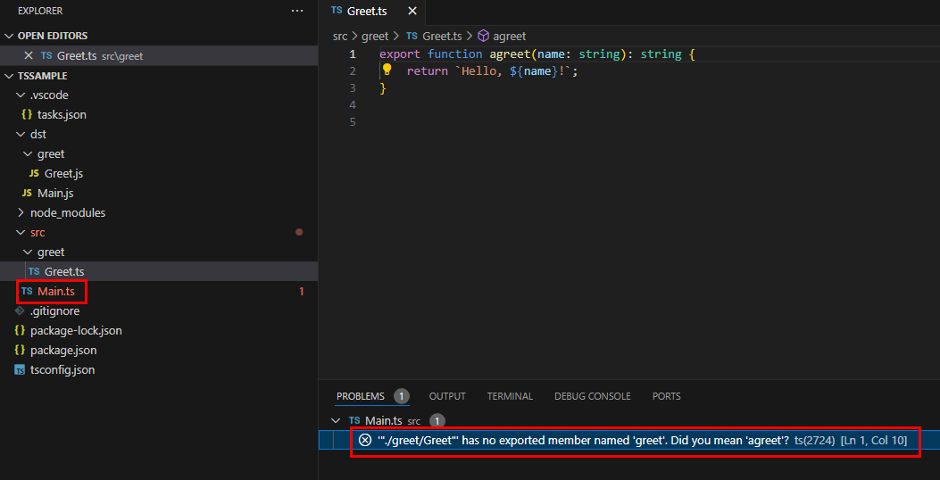Open the Explorer more actions ellipsis
This screenshot has height=480, width=940.
pyautogui.click(x=297, y=11)
